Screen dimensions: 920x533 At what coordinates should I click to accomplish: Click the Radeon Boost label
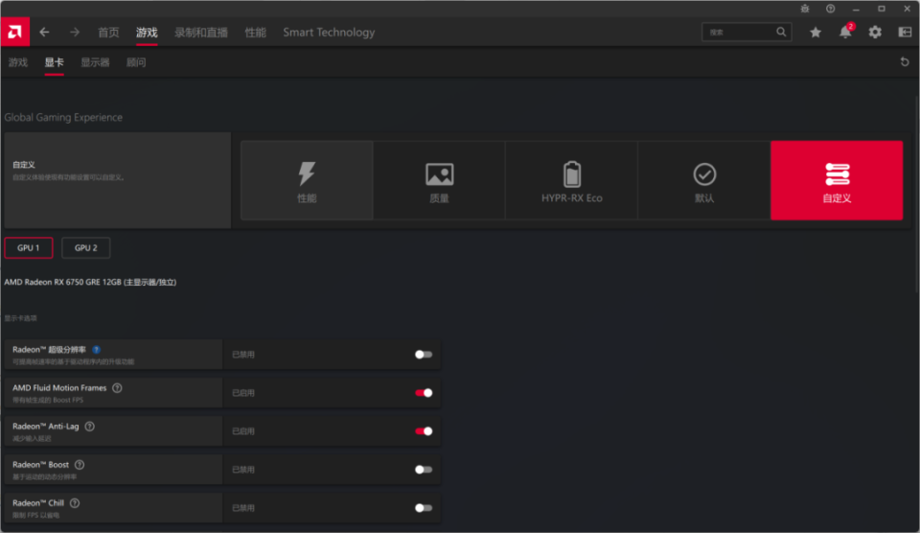point(40,465)
